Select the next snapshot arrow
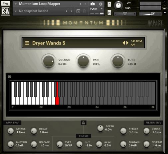Viewport: 168px width, 154px height. click(71, 11)
